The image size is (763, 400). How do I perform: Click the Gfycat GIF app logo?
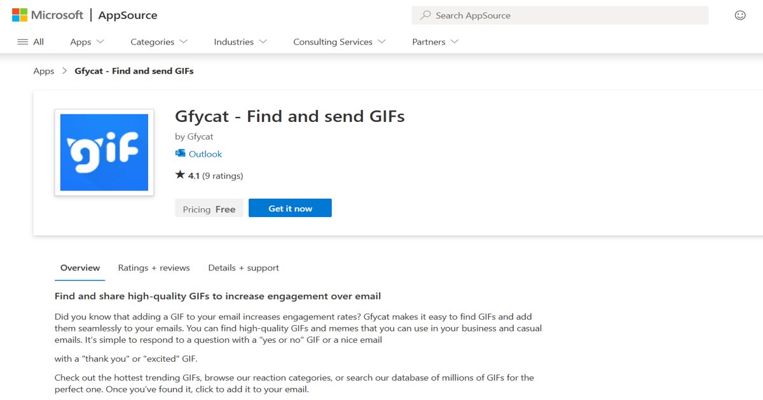click(x=104, y=152)
